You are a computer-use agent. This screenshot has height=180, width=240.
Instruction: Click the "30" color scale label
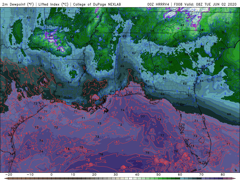[x=116, y=175]
